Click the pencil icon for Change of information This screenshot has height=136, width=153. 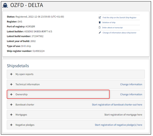click(x=100, y=33)
